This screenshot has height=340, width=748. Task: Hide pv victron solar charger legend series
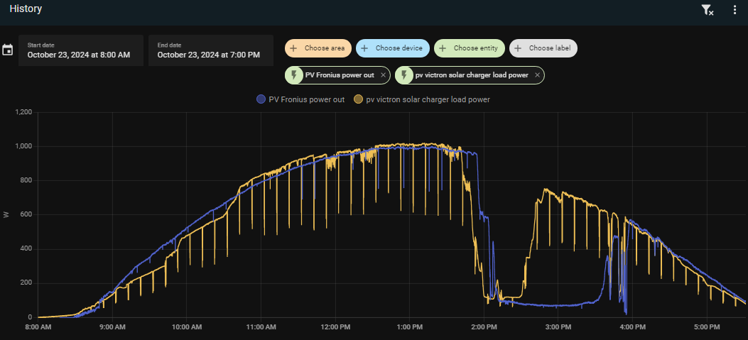tap(427, 99)
